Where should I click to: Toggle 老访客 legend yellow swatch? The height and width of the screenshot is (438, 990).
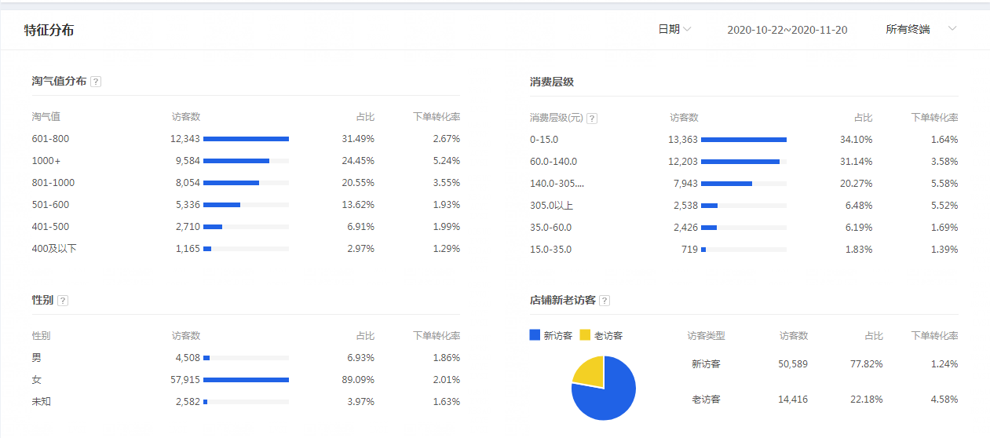click(x=585, y=335)
